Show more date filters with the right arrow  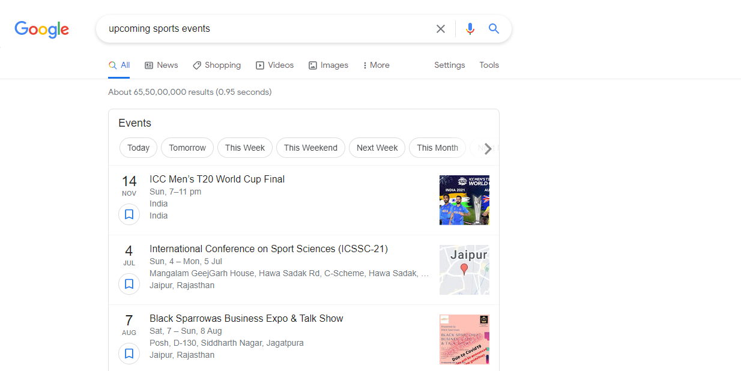(488, 148)
